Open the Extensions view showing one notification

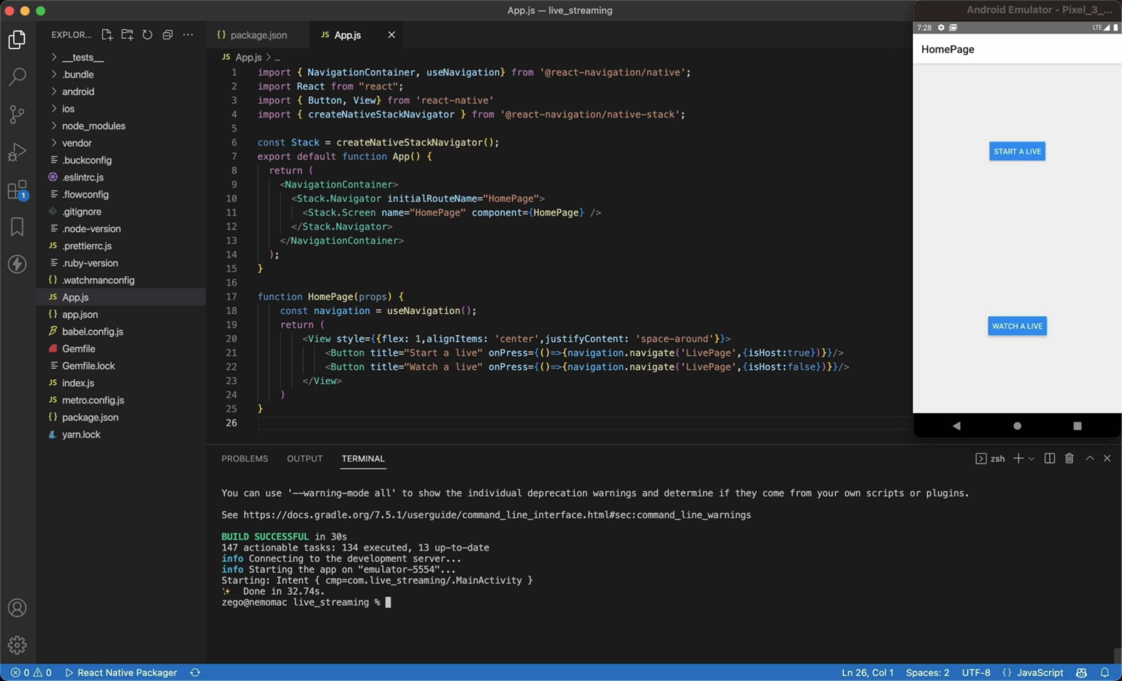pyautogui.click(x=17, y=190)
